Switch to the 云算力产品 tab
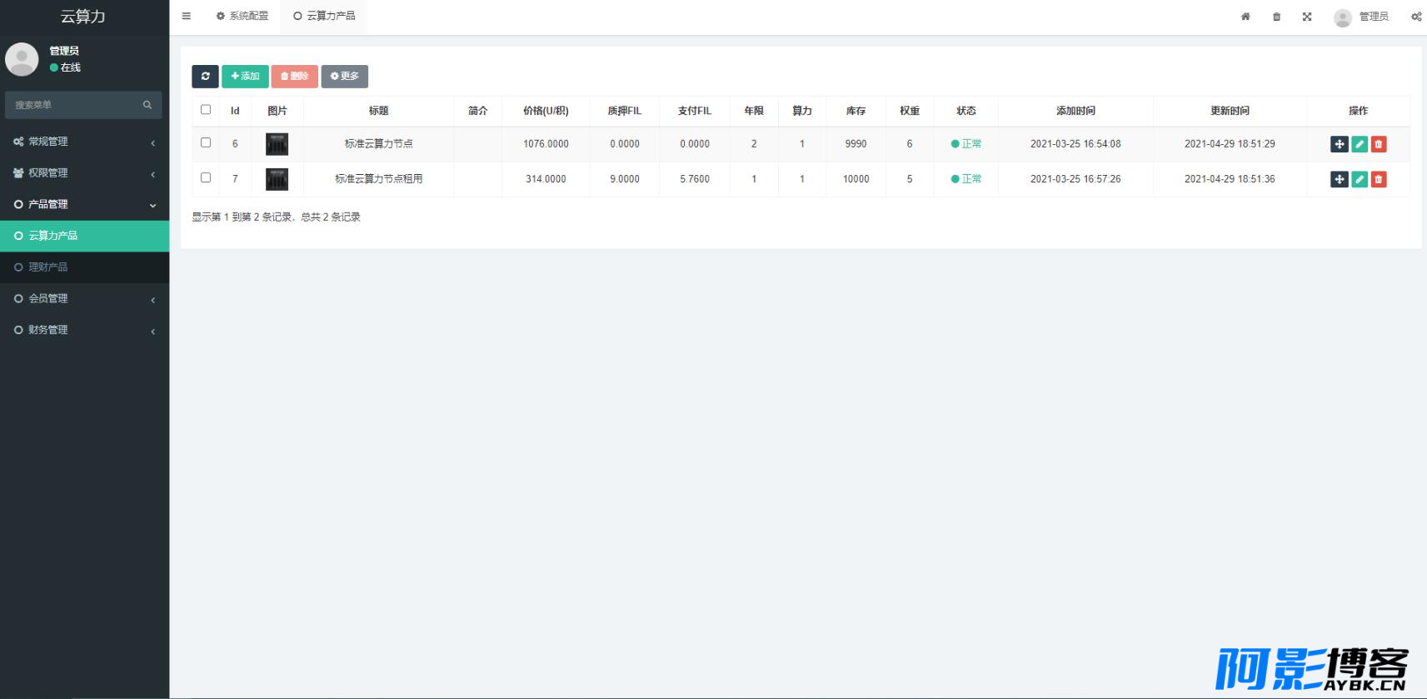Screen dimensions: 1427x699 click(x=324, y=16)
